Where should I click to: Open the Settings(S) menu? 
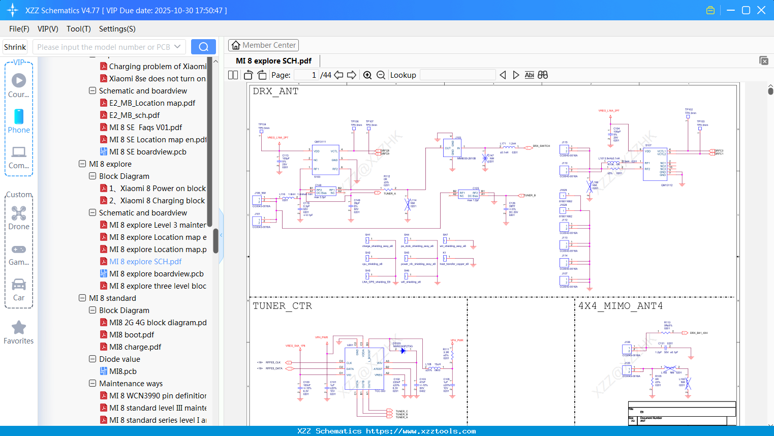pos(117,29)
